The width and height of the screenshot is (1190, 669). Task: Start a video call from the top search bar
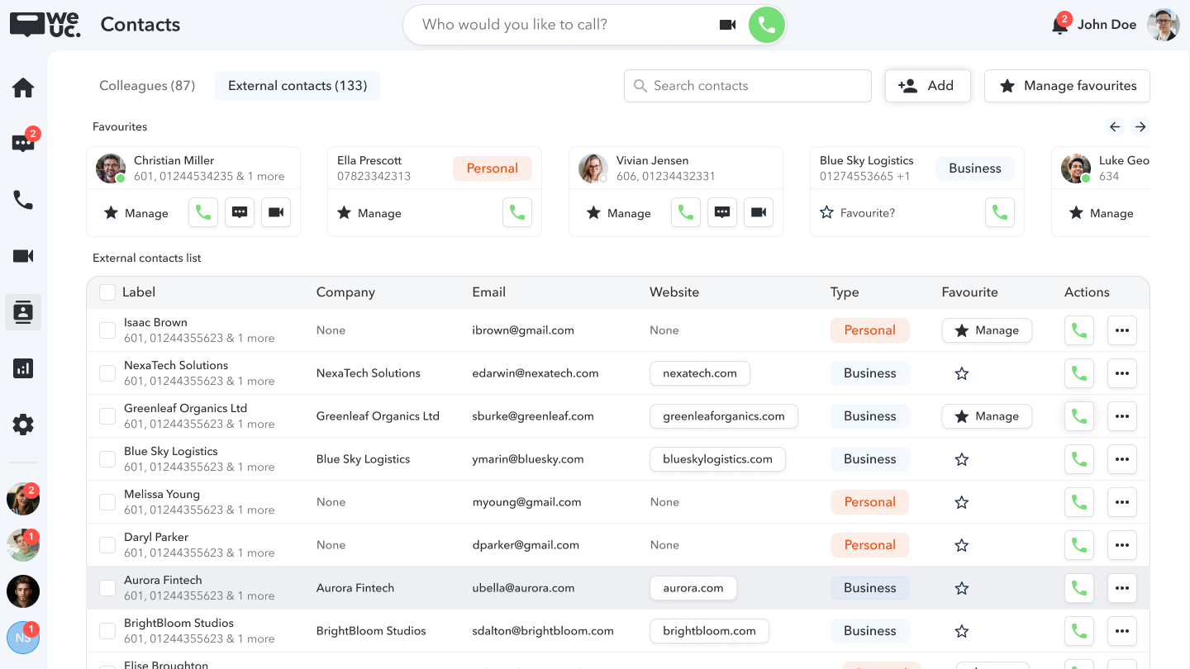pos(727,25)
